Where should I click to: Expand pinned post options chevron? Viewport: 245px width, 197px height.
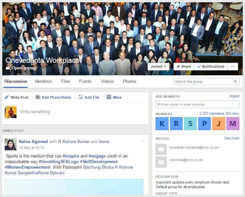(143, 141)
